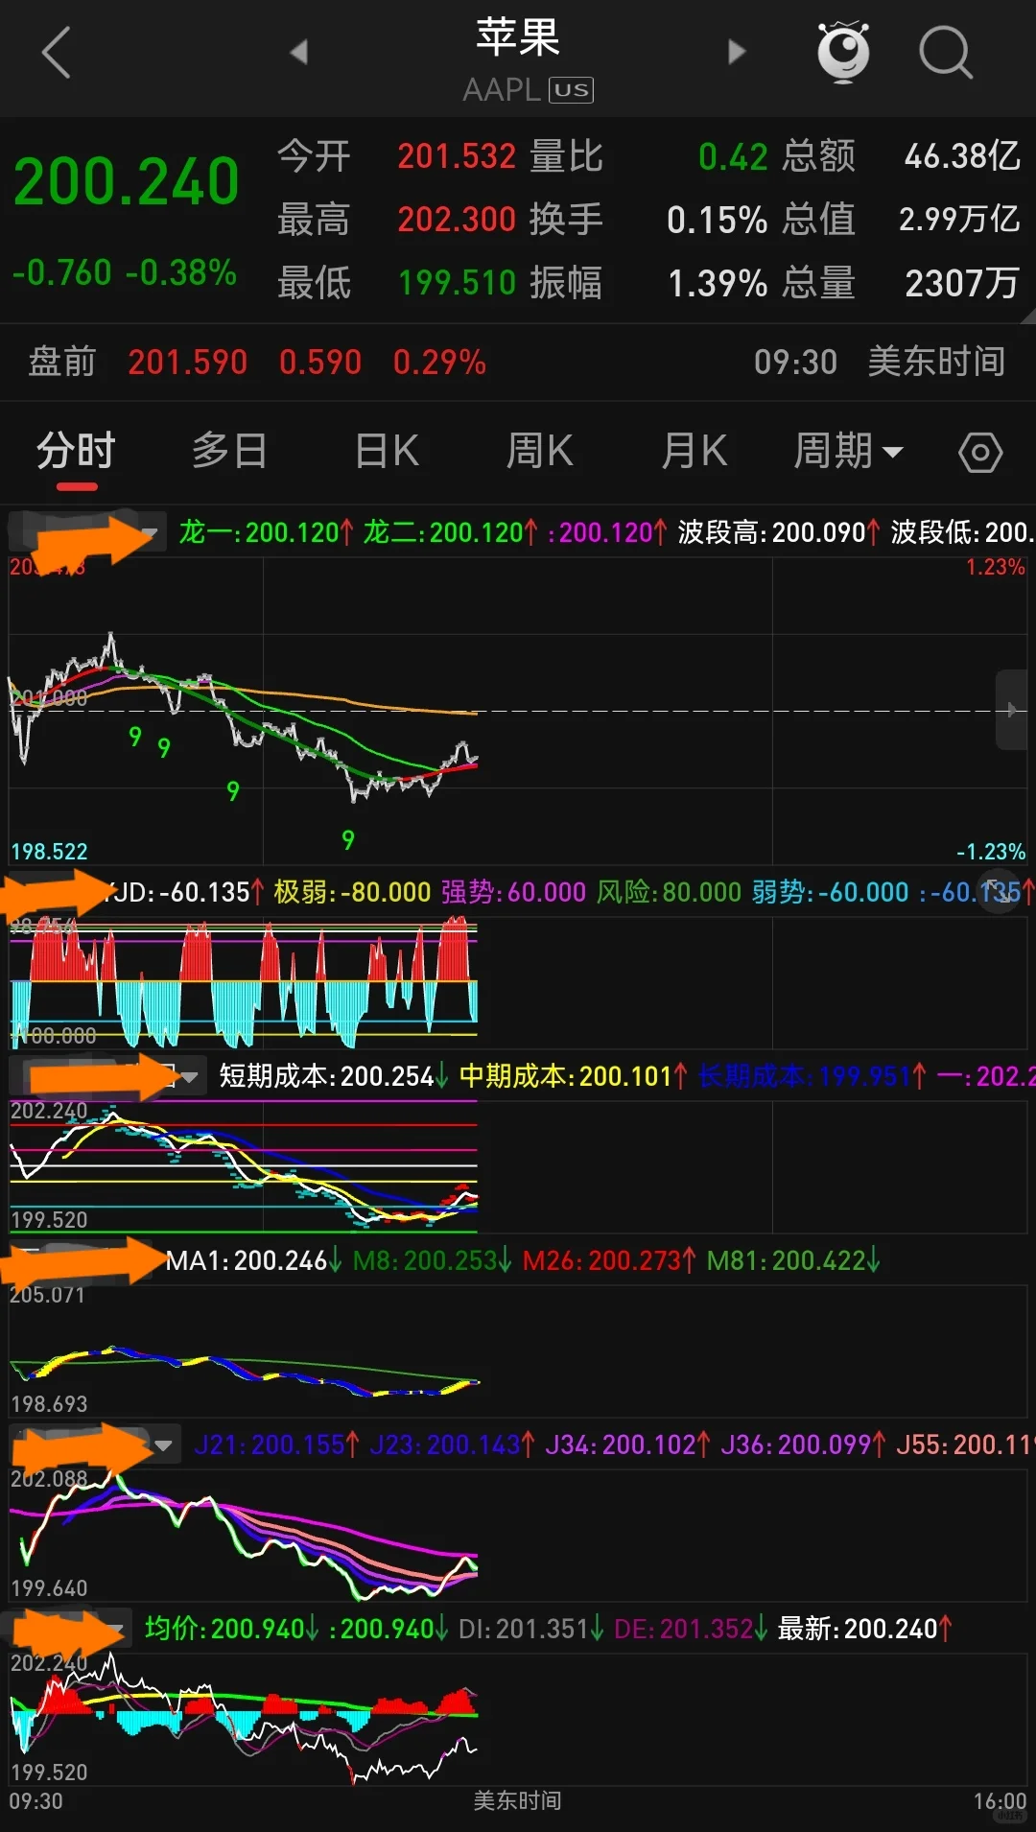Select the 多日 tab

[x=230, y=451]
